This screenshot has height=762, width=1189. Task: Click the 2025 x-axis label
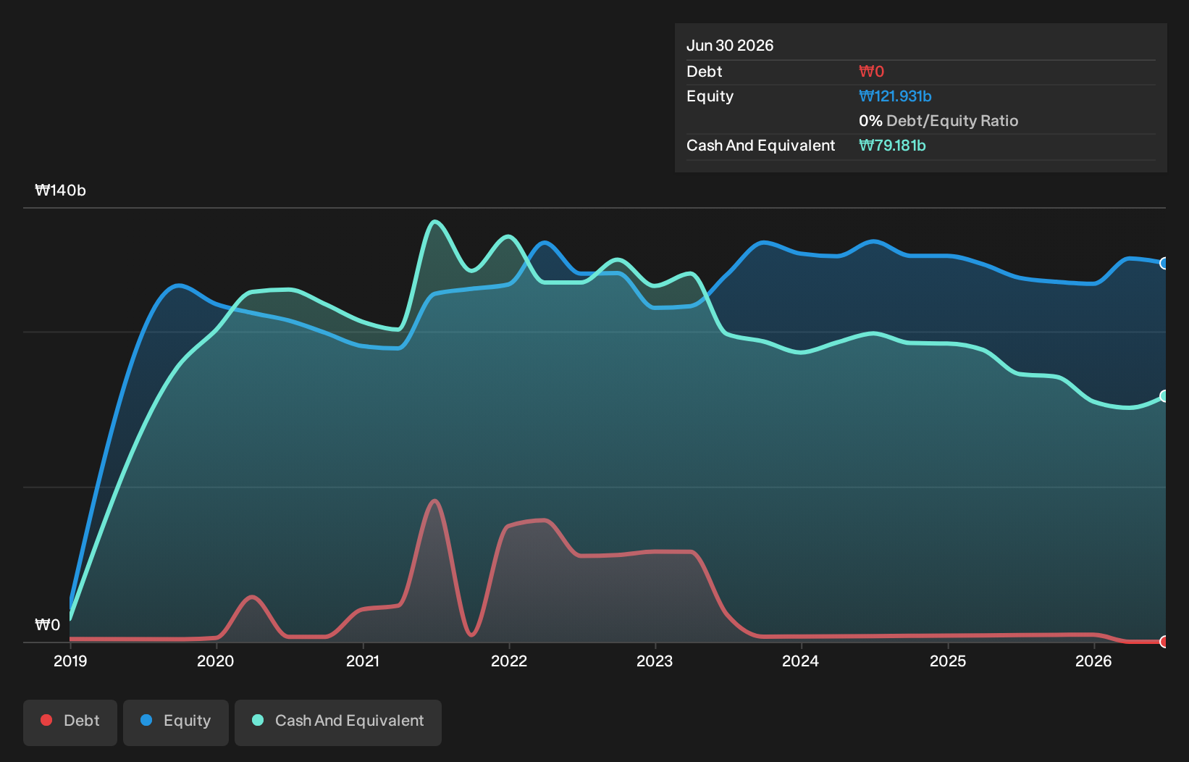pyautogui.click(x=948, y=661)
